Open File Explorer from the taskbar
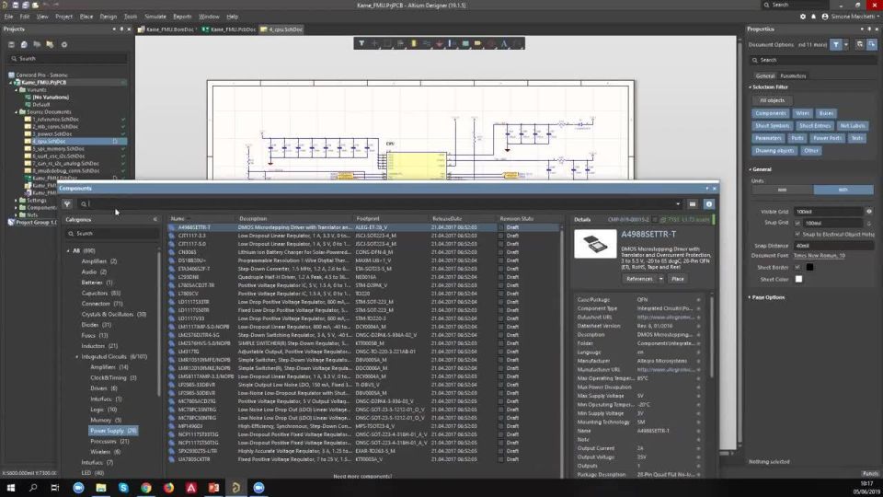This screenshot has height=497, width=883. (x=101, y=488)
